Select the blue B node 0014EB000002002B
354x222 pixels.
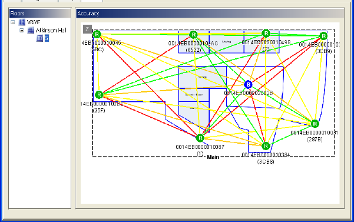[249, 85]
